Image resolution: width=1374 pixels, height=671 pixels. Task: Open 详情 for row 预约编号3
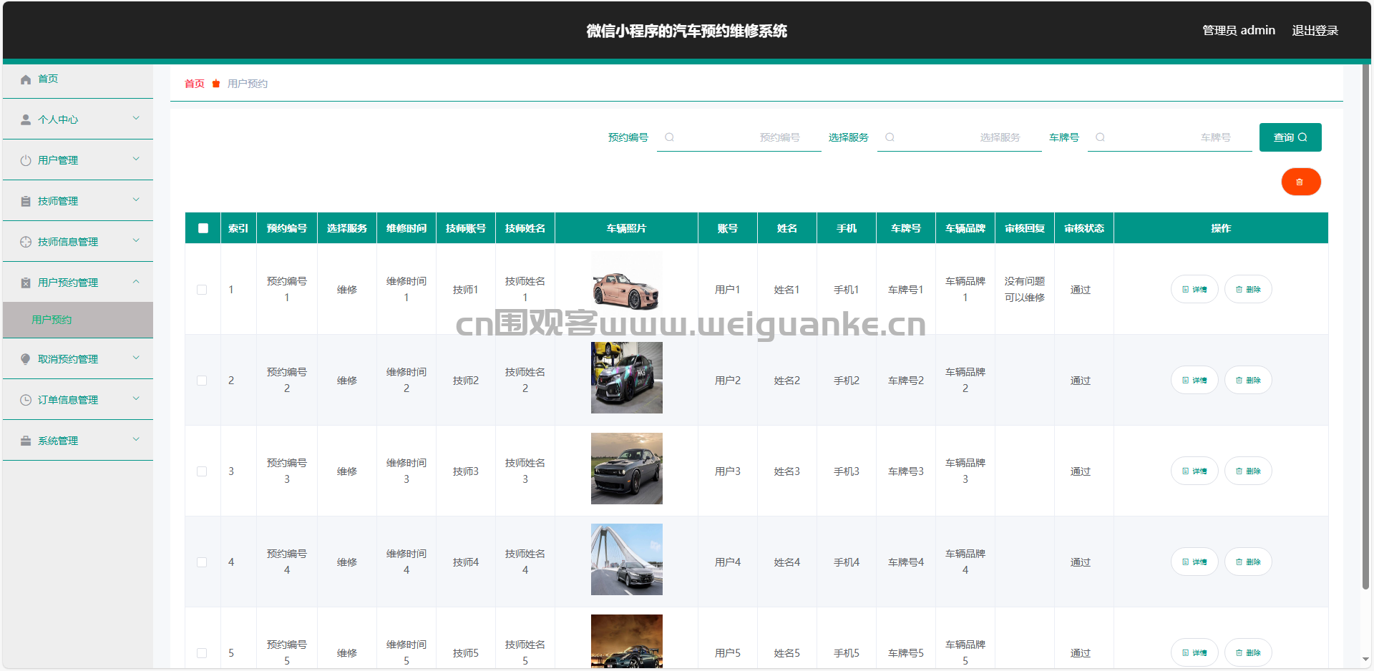click(x=1194, y=471)
